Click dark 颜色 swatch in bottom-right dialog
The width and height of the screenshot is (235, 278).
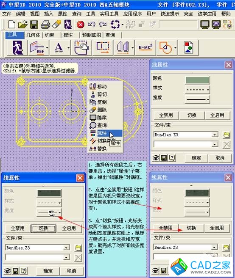(197, 193)
